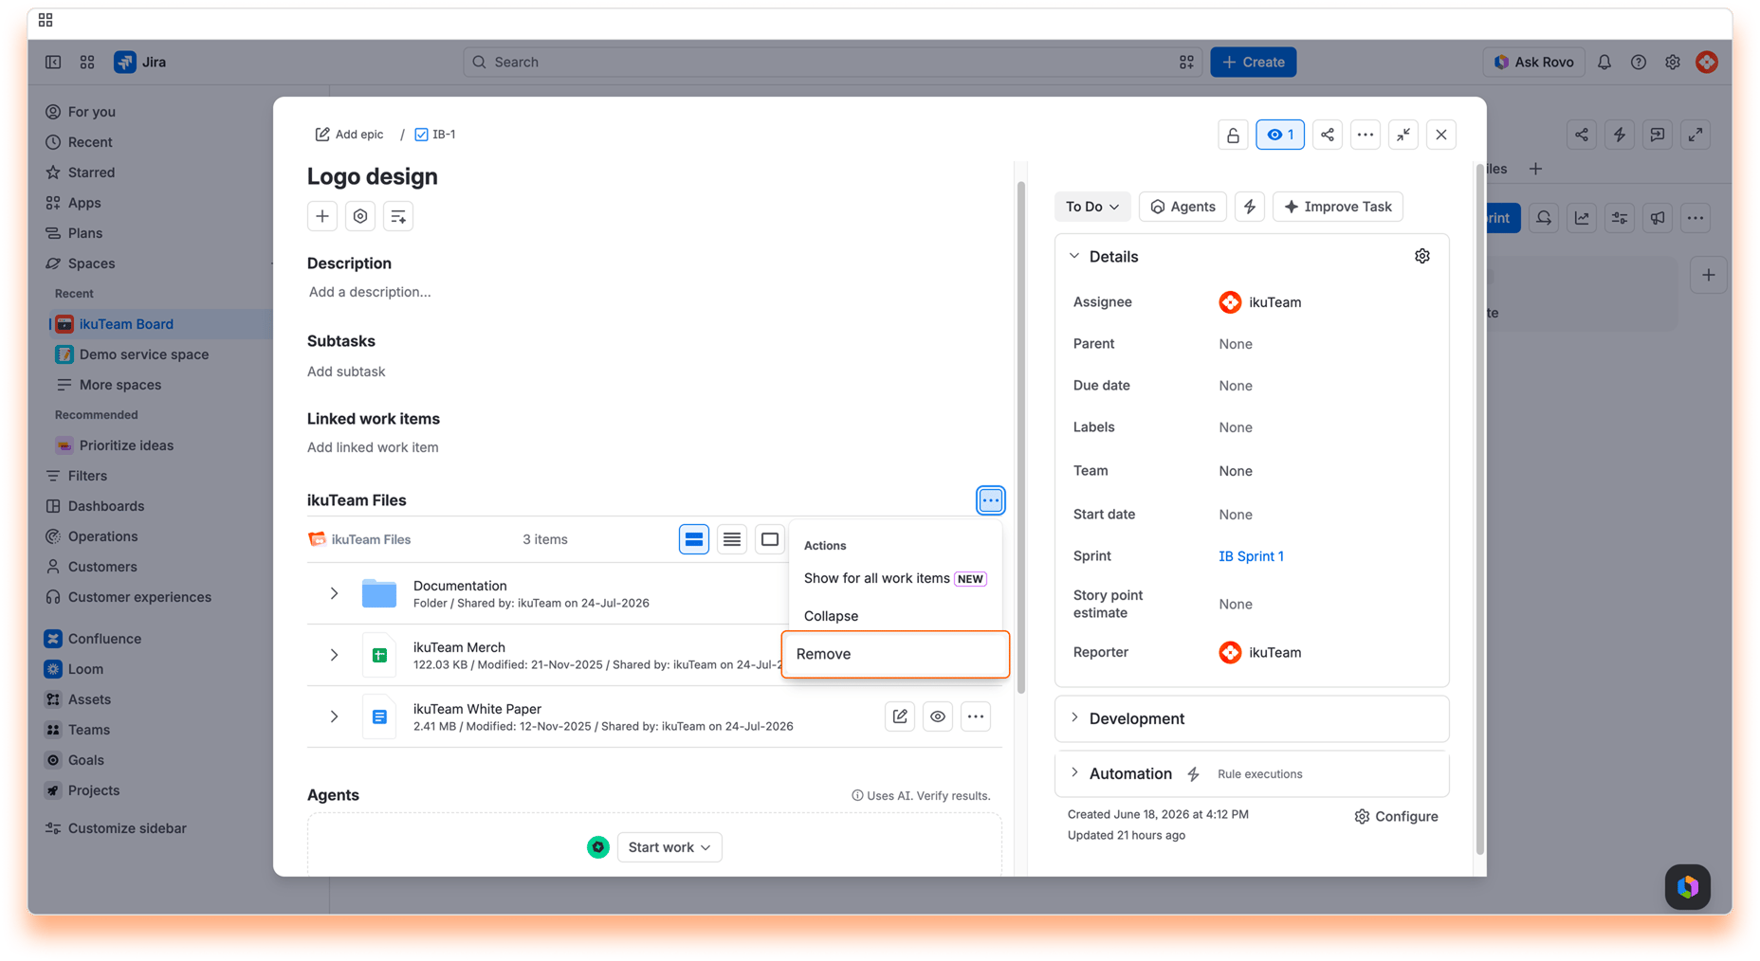Viewport: 1760px width, 961px height.
Task: Share the Logo design work item
Action: [x=1327, y=135]
